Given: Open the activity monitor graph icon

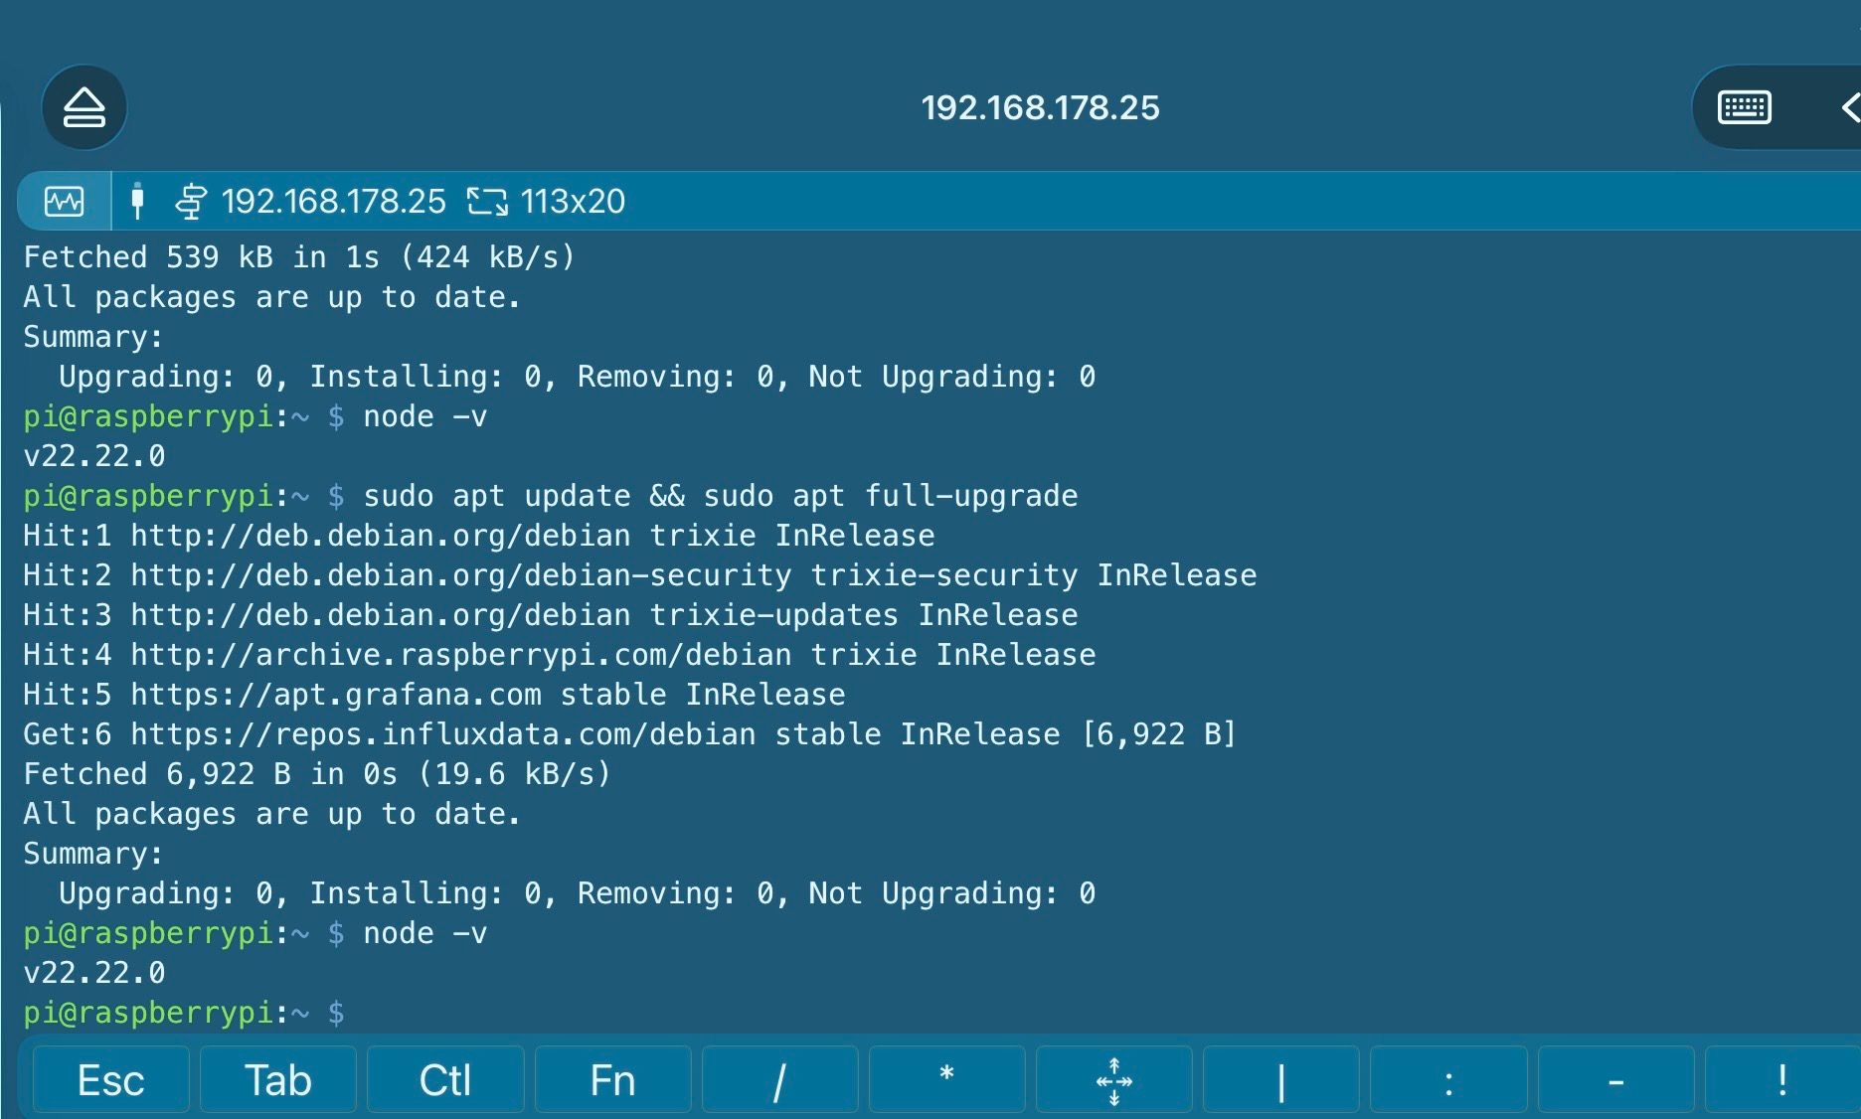Looking at the screenshot, I should coord(65,202).
